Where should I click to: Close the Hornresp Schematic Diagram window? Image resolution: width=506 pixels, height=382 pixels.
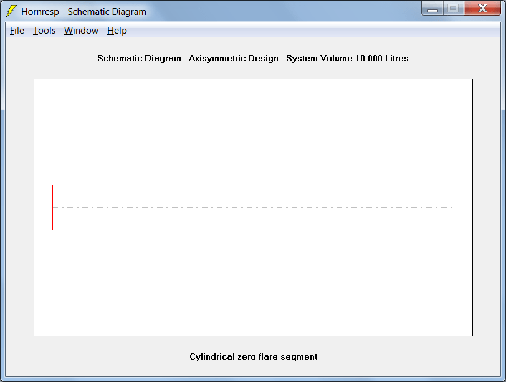click(x=482, y=9)
